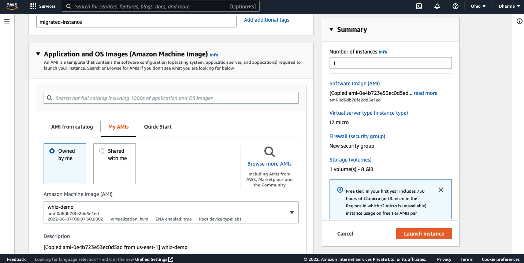
Task: Open the Privacy footer link
Action: pos(444,259)
